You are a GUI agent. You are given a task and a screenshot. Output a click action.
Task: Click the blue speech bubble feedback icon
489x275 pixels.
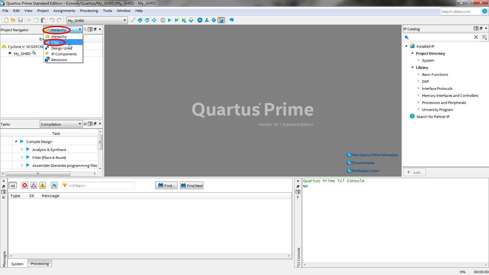(x=232, y=20)
